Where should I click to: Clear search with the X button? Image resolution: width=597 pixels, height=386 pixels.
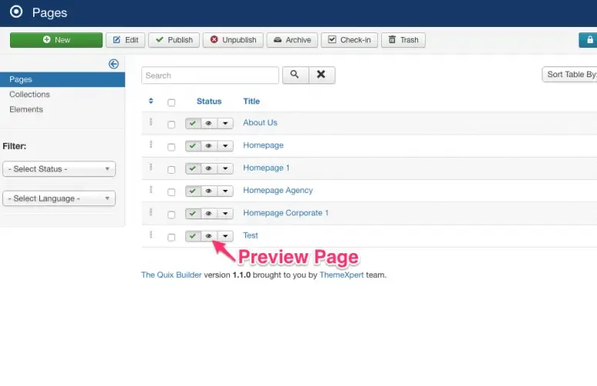[322, 75]
